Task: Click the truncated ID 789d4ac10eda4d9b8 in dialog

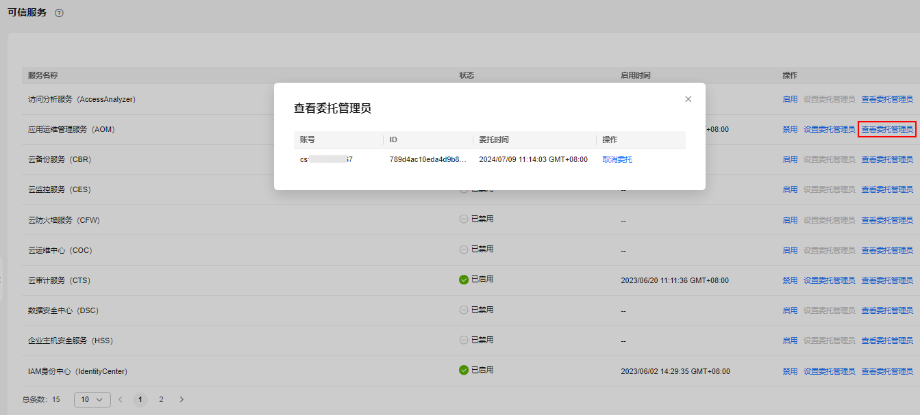Action: pyautogui.click(x=427, y=159)
